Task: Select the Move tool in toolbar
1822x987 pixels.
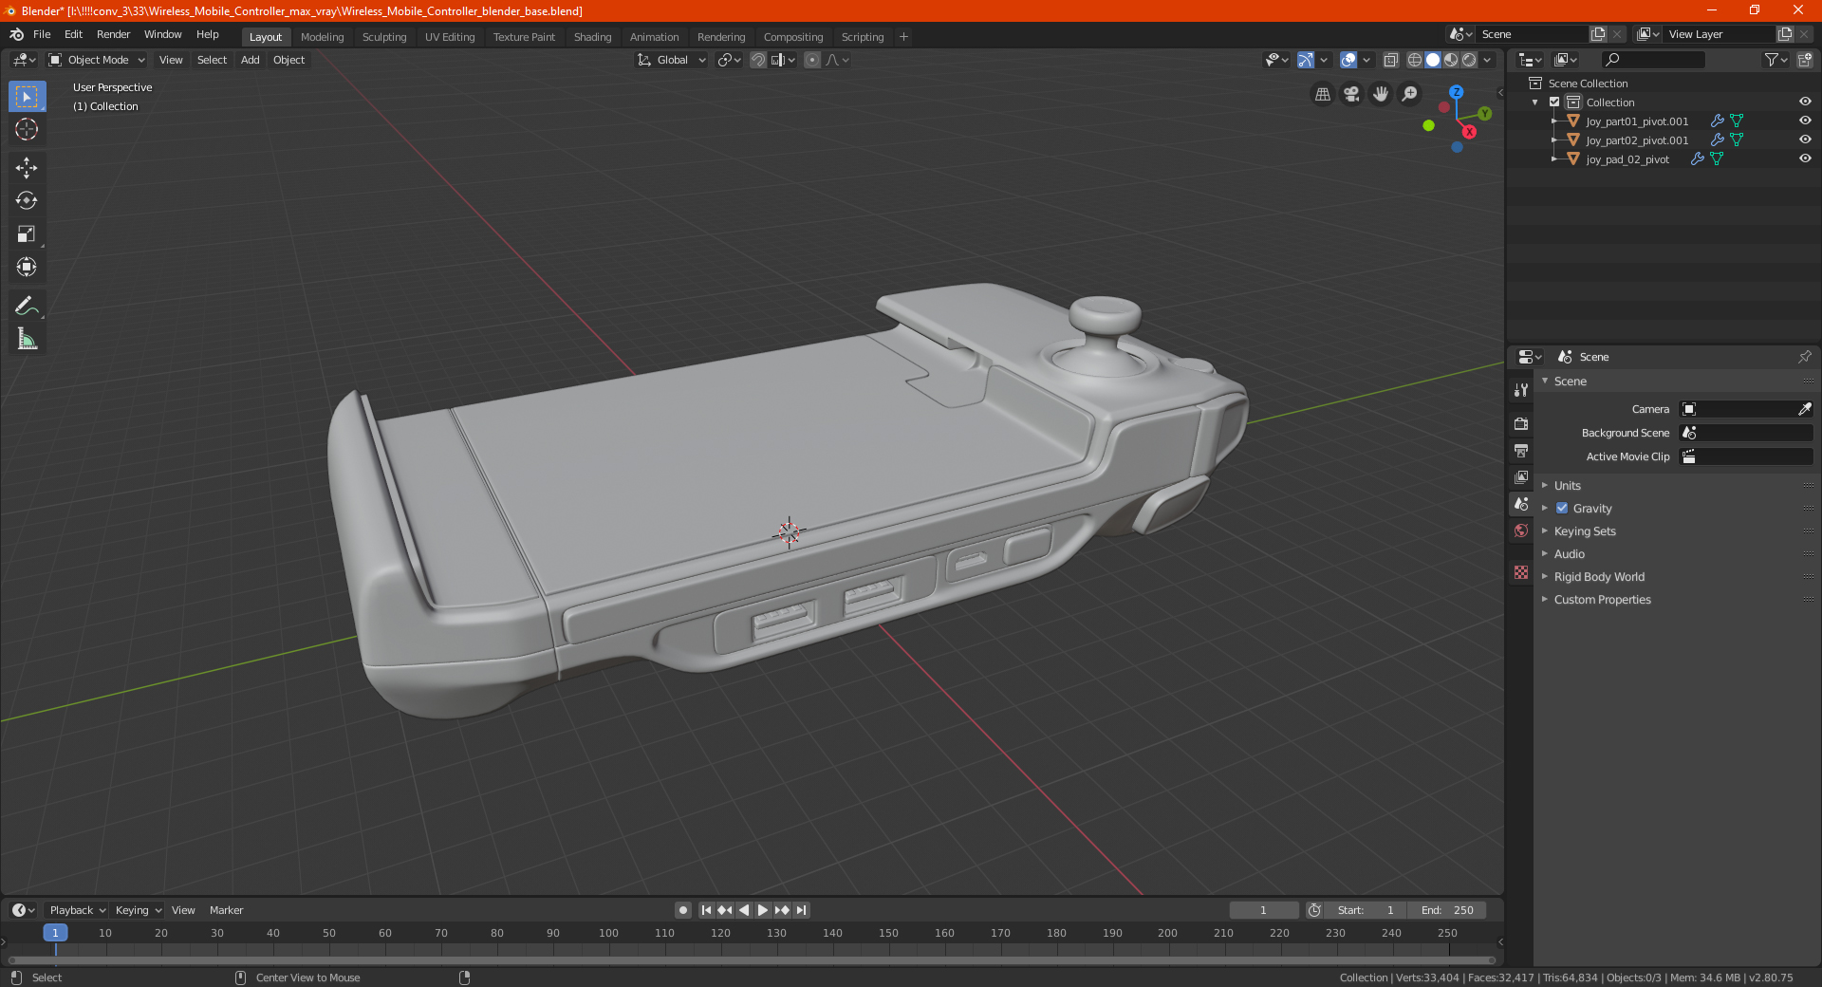Action: pos(27,168)
